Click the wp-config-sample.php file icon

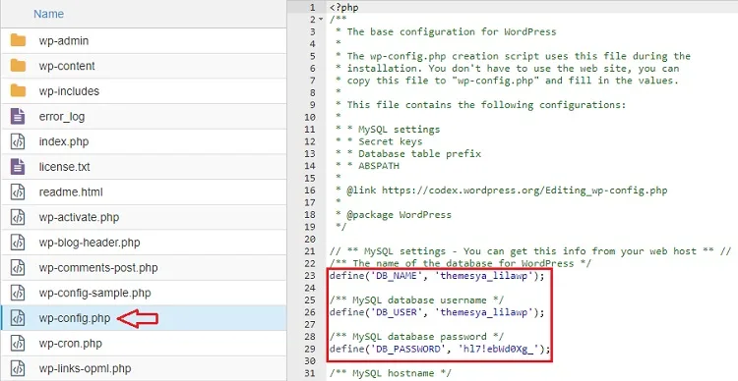pos(18,294)
